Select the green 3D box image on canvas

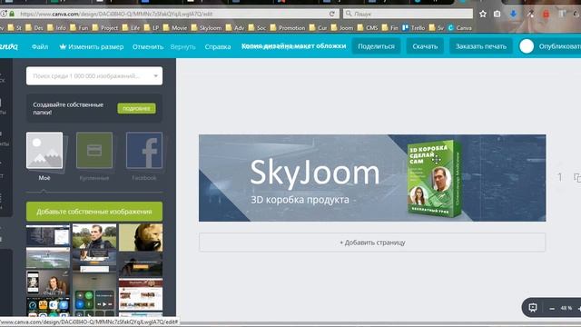(434, 178)
